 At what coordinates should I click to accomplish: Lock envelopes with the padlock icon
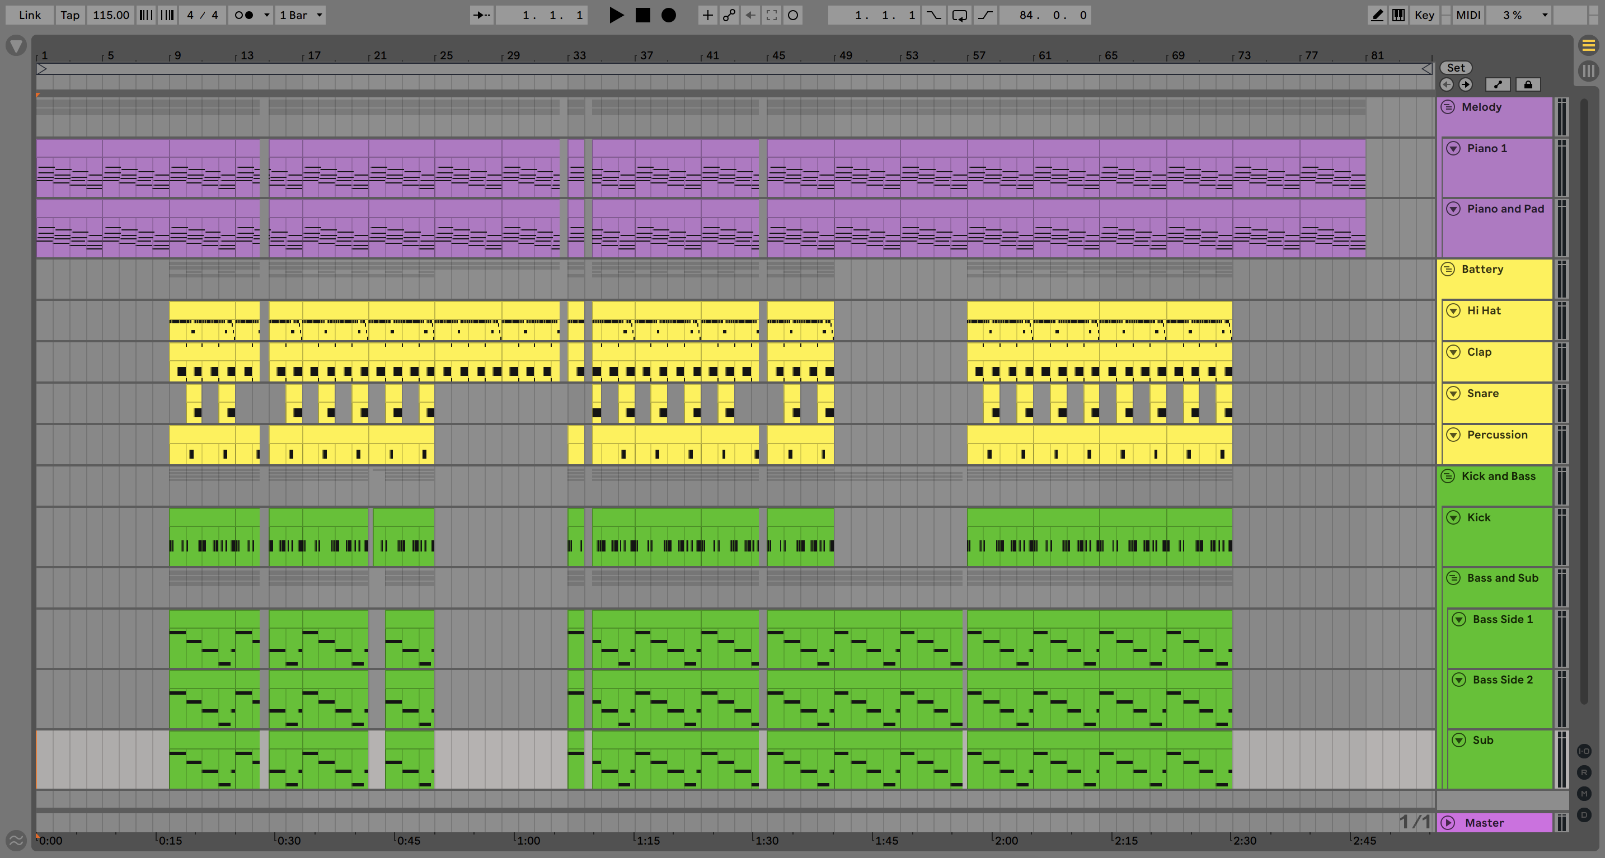coord(1528,84)
